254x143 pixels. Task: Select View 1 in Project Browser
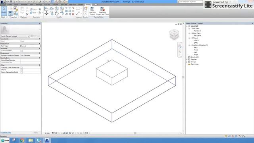click(x=196, y=41)
